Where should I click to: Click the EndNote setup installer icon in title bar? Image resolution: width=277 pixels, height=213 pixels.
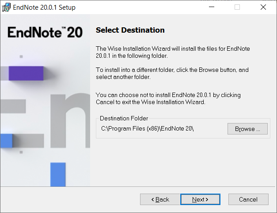[x=6, y=7]
